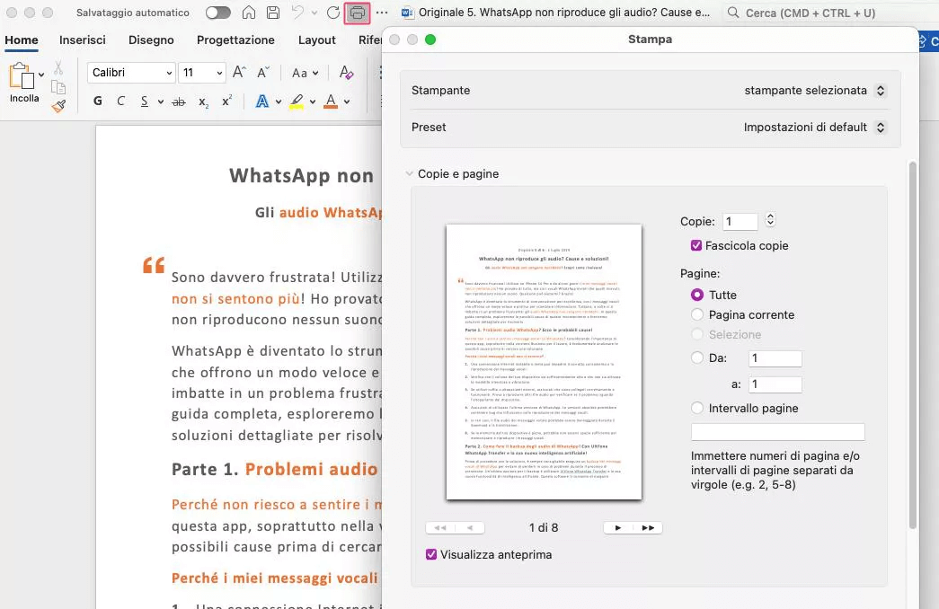Viewport: 939px width, 609px height.
Task: Go to previous preview page
Action: tap(470, 527)
